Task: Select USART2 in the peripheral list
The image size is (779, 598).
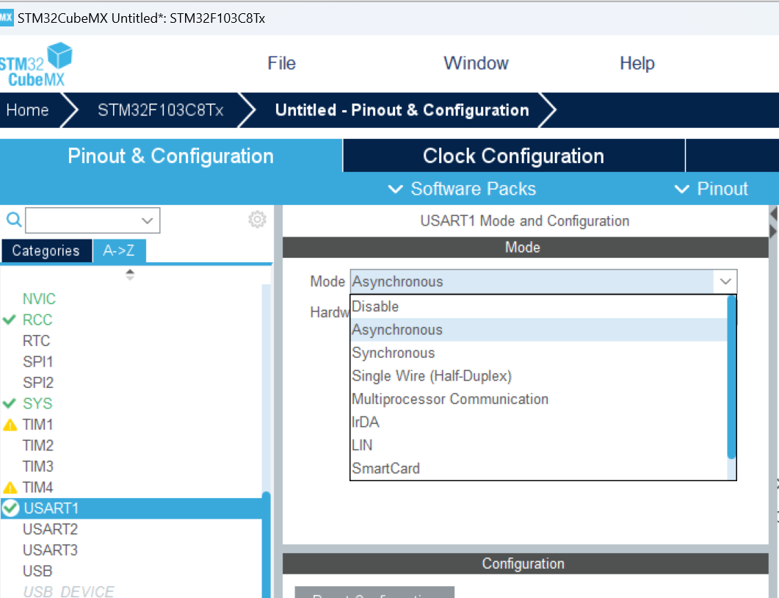Action: 50,529
